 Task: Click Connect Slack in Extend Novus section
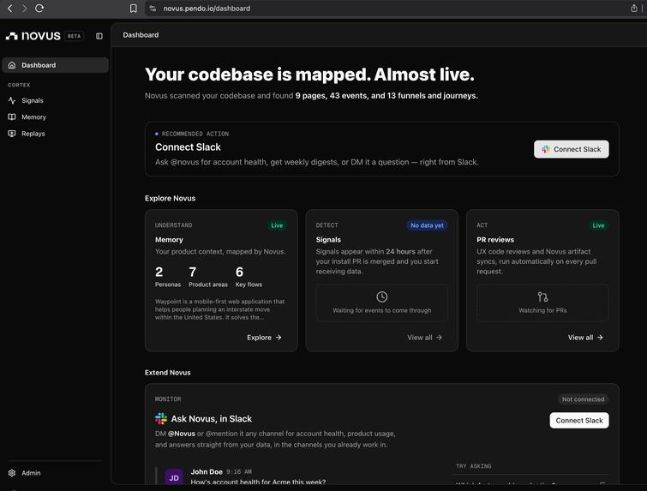click(579, 421)
